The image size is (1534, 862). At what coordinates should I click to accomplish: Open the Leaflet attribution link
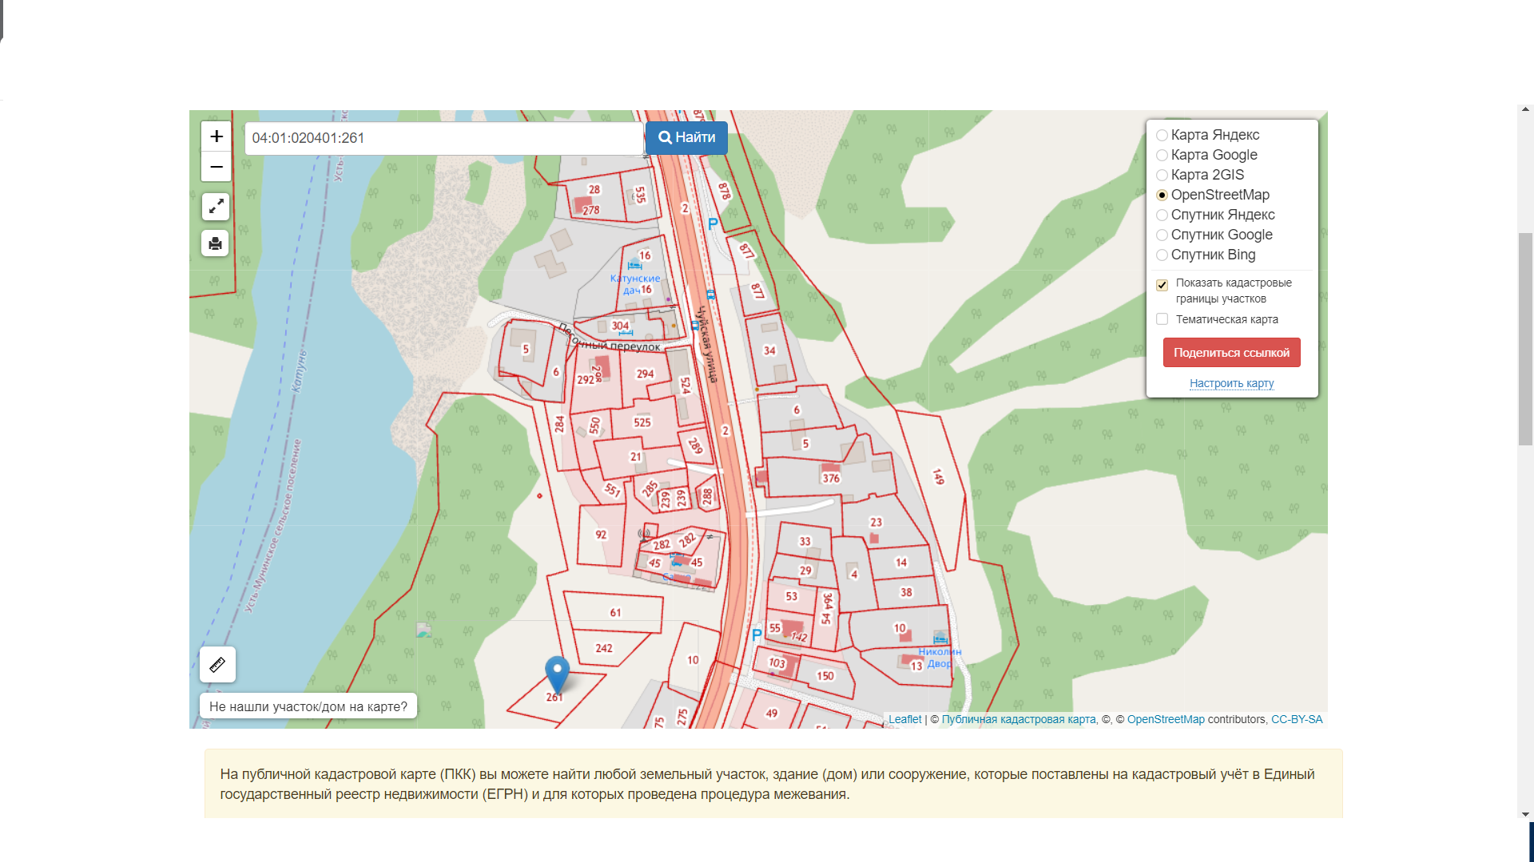[904, 720]
